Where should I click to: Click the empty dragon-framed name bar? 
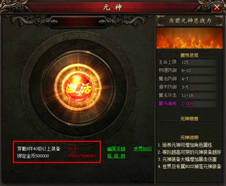78,22
